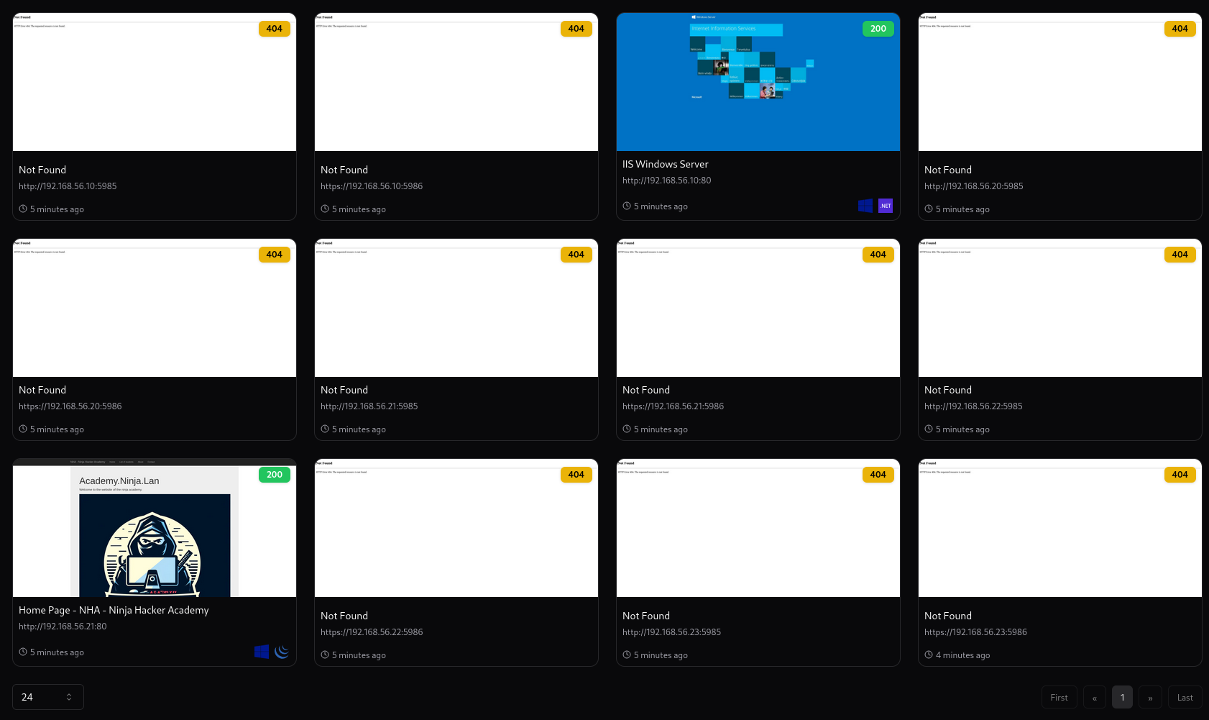Open IIS Windows Server screenshot thumbnail

click(x=758, y=82)
